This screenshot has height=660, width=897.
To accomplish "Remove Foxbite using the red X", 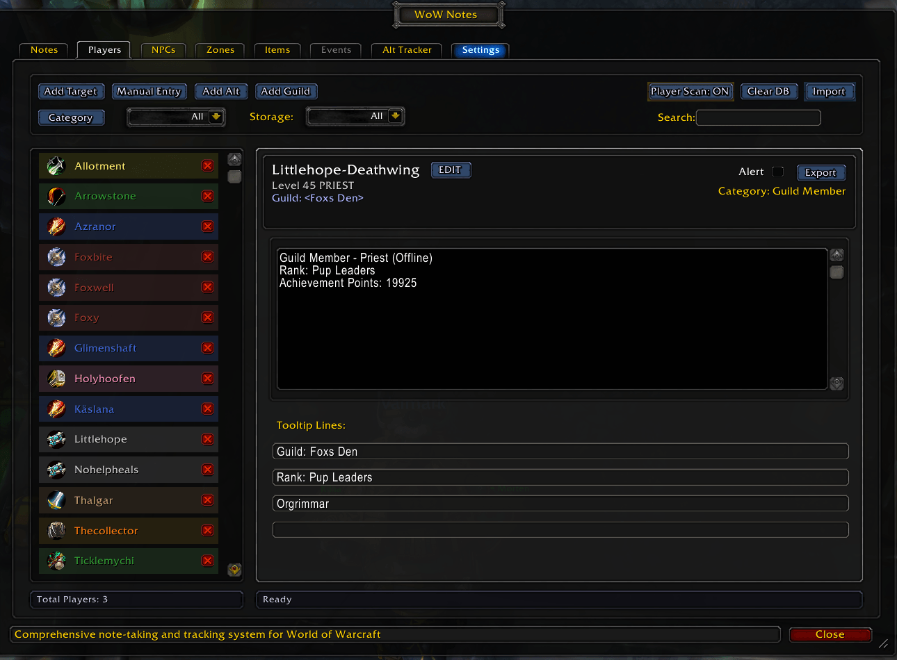I will [x=207, y=257].
